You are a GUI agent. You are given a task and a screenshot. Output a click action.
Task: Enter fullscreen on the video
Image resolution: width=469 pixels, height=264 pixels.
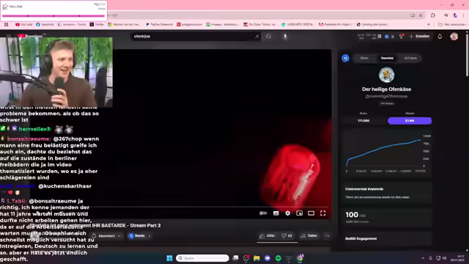(322, 213)
